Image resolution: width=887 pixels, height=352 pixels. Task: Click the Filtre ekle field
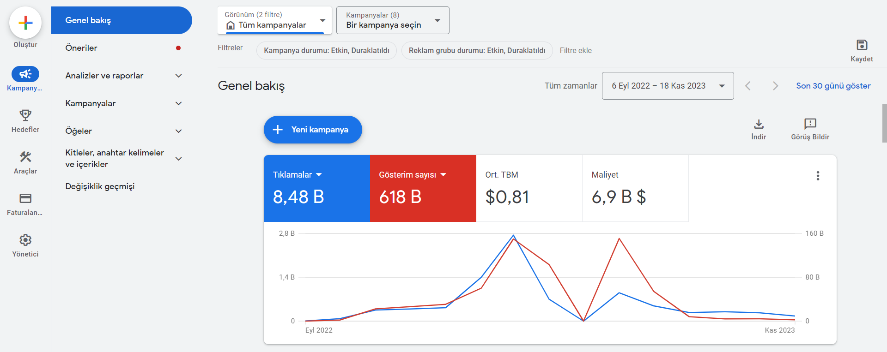(576, 50)
